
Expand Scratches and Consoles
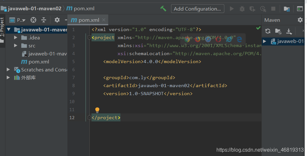pos(8,70)
